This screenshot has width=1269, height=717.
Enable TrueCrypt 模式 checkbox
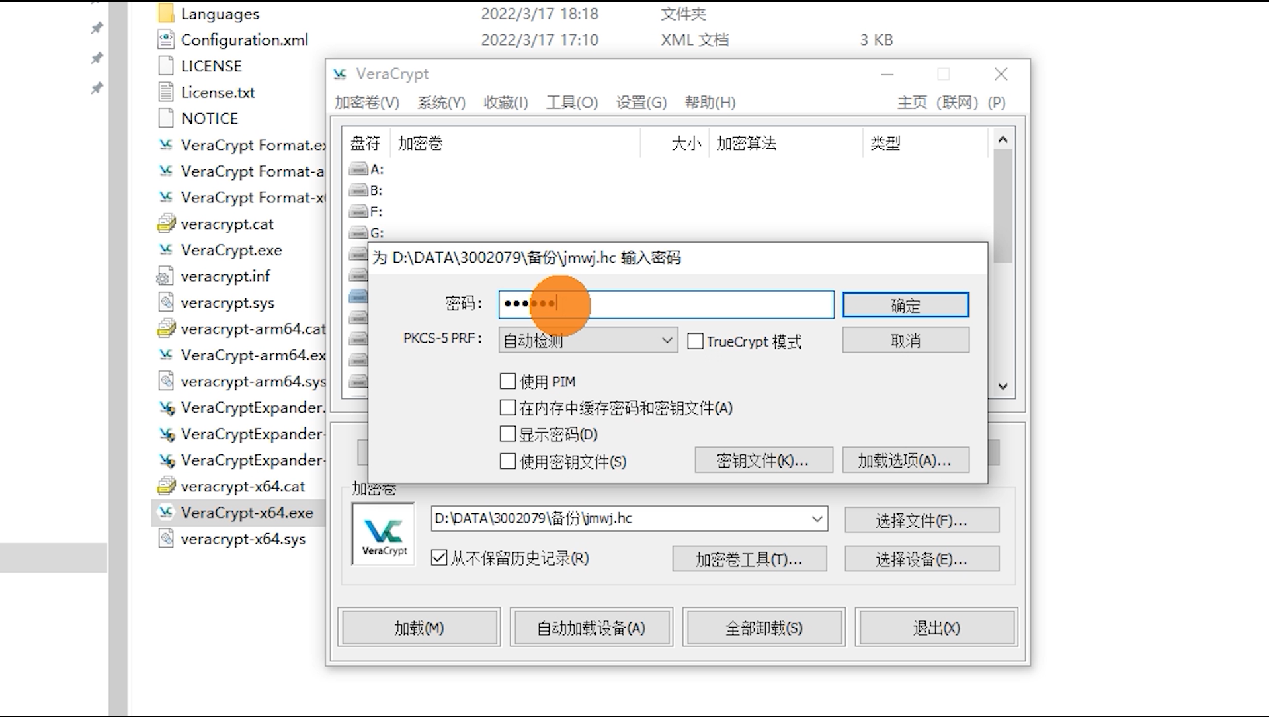point(695,341)
